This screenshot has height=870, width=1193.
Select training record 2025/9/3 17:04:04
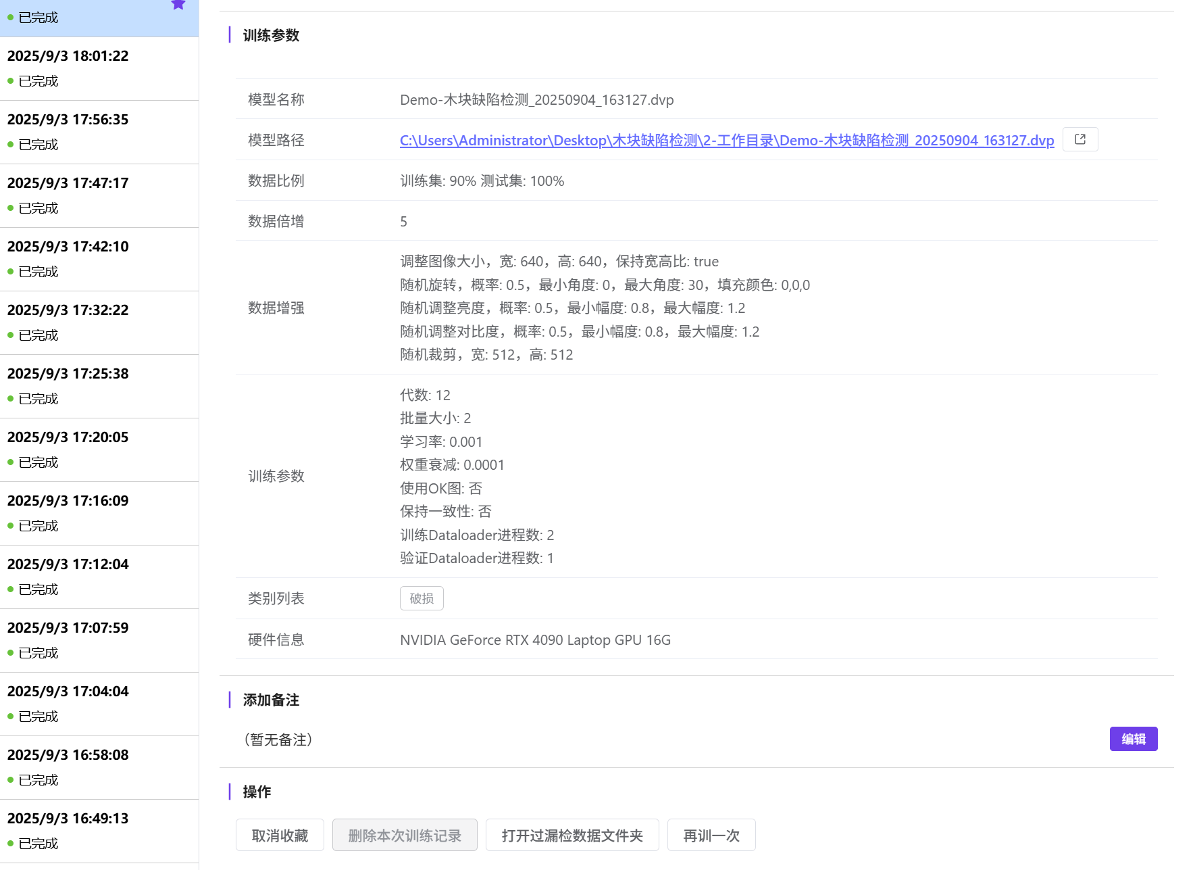[x=99, y=704]
